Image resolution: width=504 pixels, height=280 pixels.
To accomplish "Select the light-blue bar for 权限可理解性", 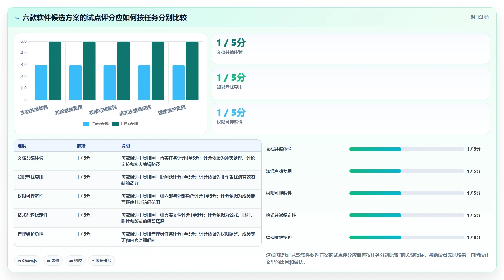I will [x=110, y=82].
